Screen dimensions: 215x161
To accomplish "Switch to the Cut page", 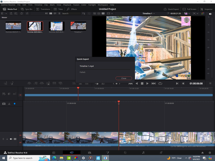I will pyautogui.click(x=71, y=152).
